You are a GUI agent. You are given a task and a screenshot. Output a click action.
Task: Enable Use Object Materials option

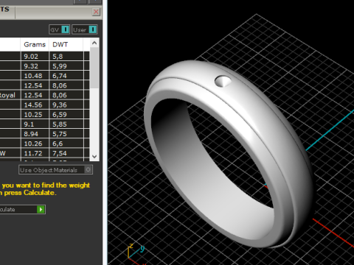[x=56, y=170]
